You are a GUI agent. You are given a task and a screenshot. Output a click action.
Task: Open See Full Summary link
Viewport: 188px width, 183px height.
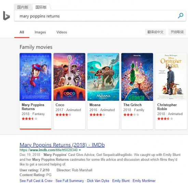pyautogui.click(x=70, y=181)
